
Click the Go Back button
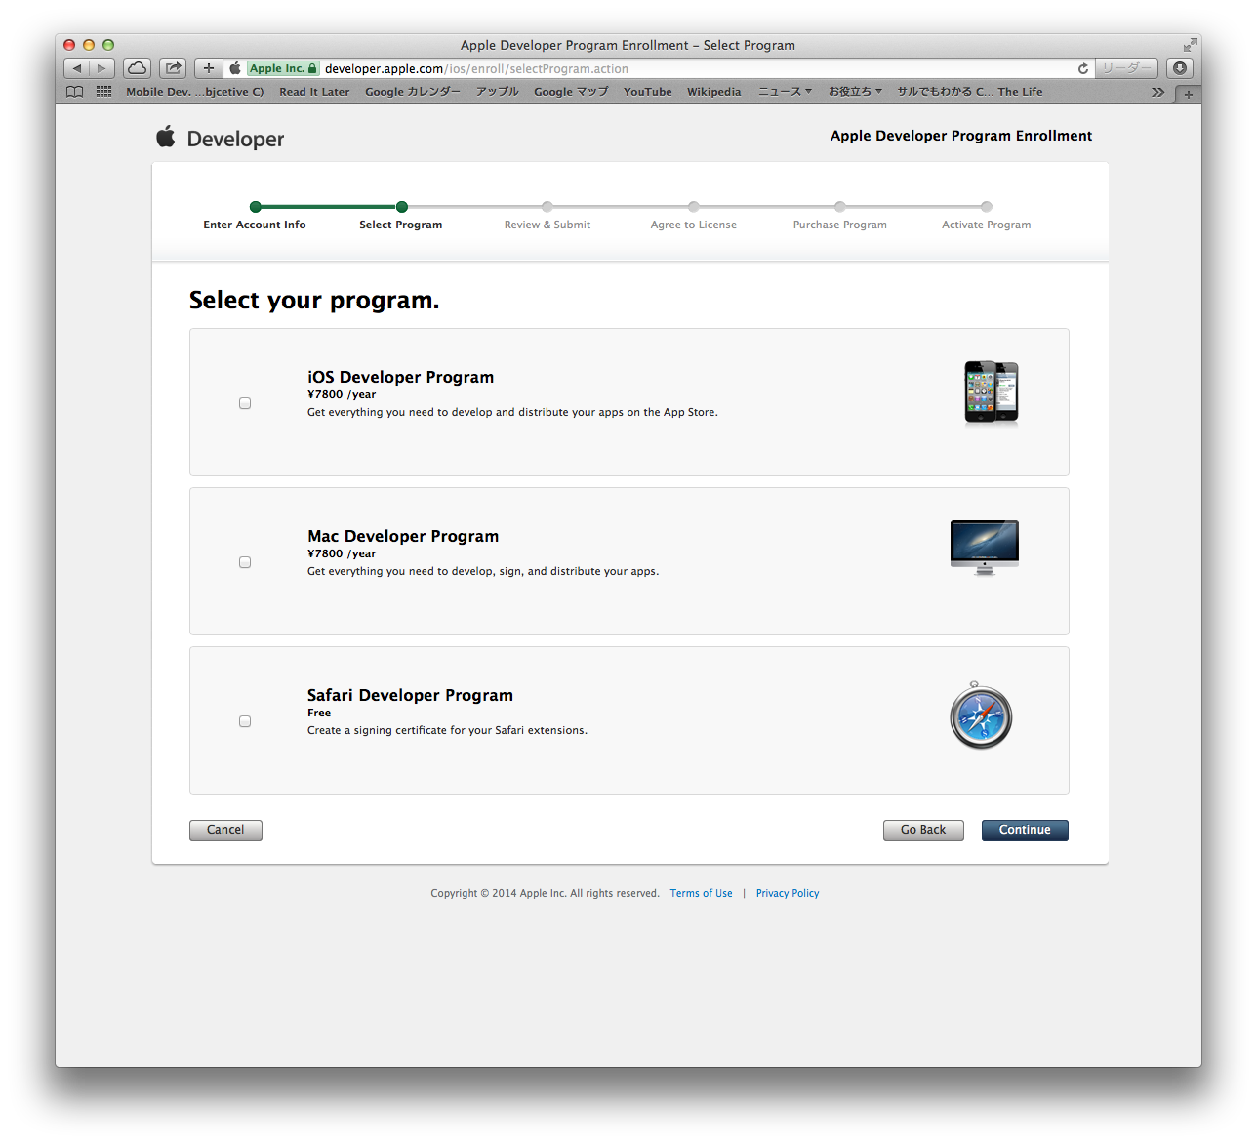tap(923, 830)
